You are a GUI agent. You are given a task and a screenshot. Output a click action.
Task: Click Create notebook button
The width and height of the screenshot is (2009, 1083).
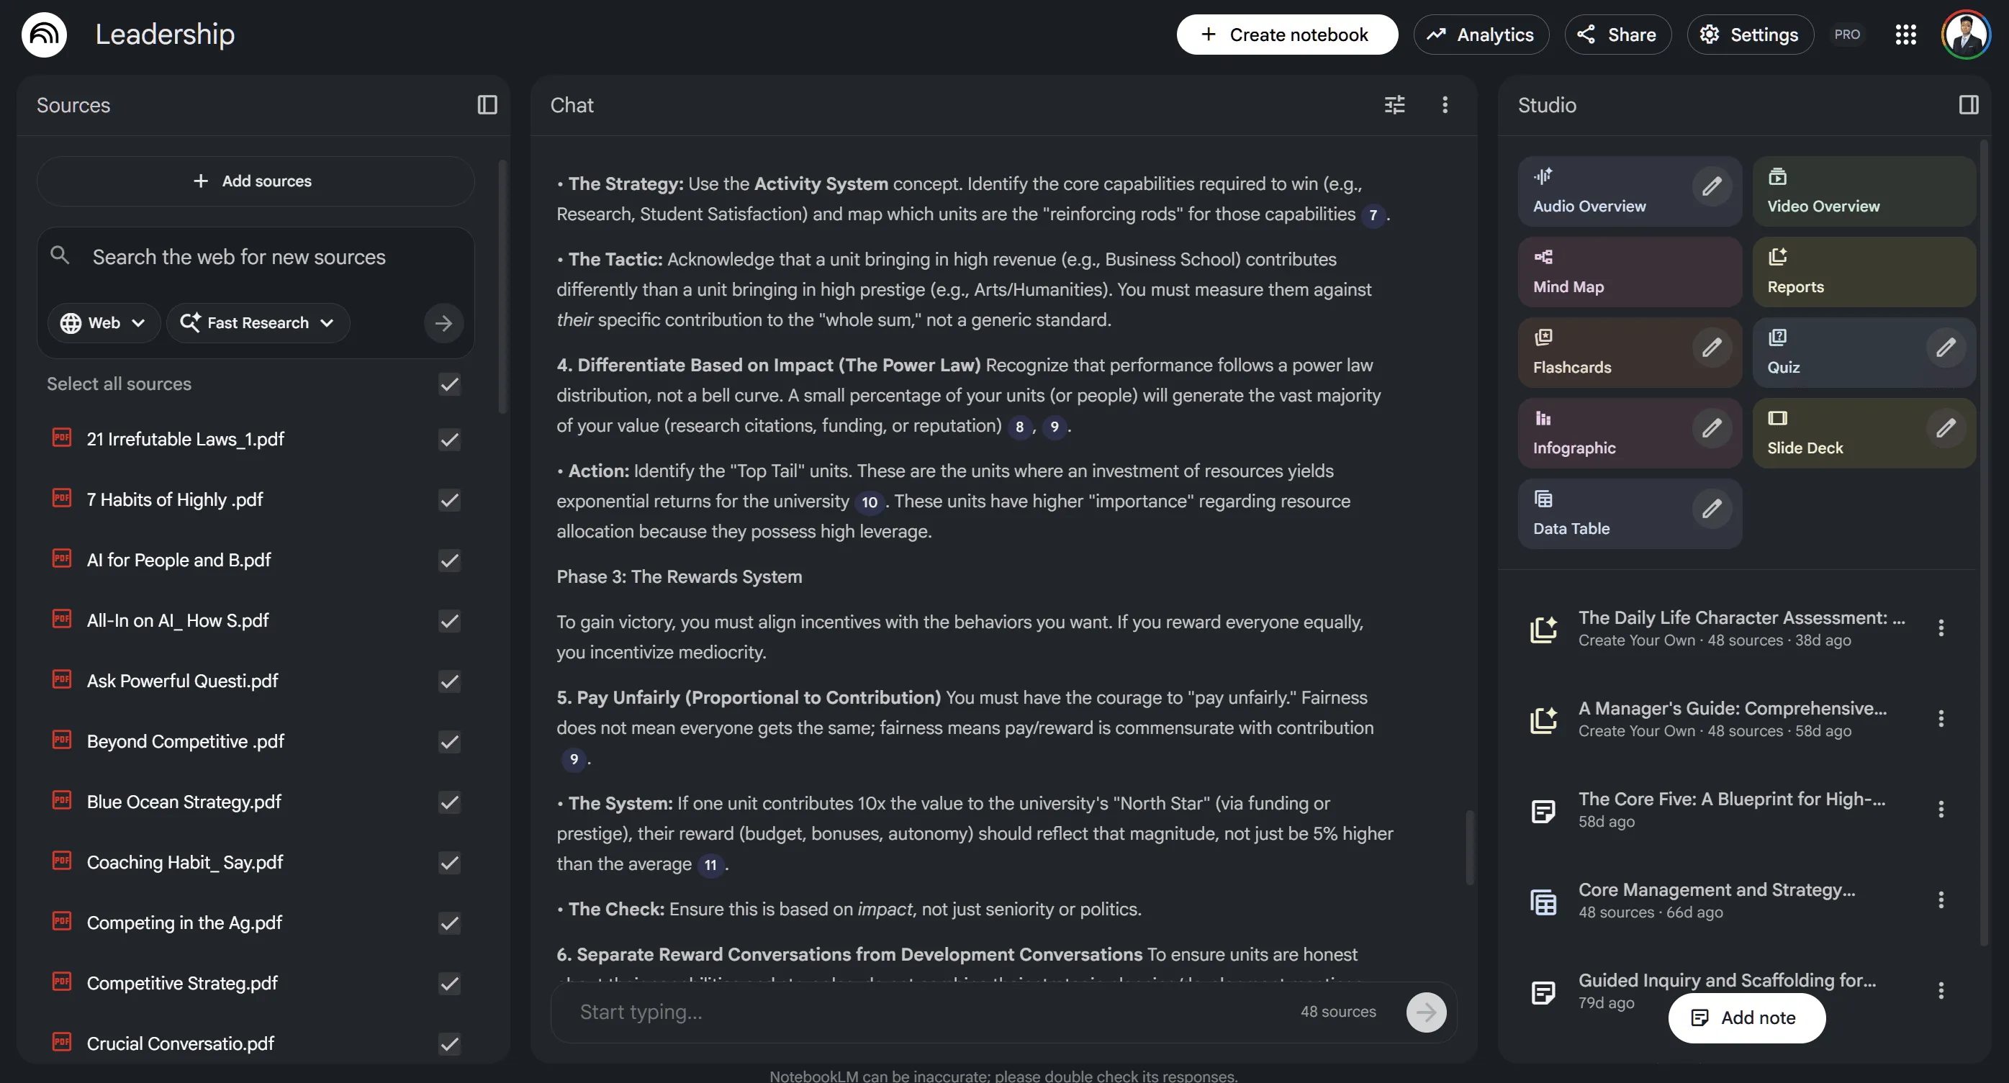click(1287, 35)
